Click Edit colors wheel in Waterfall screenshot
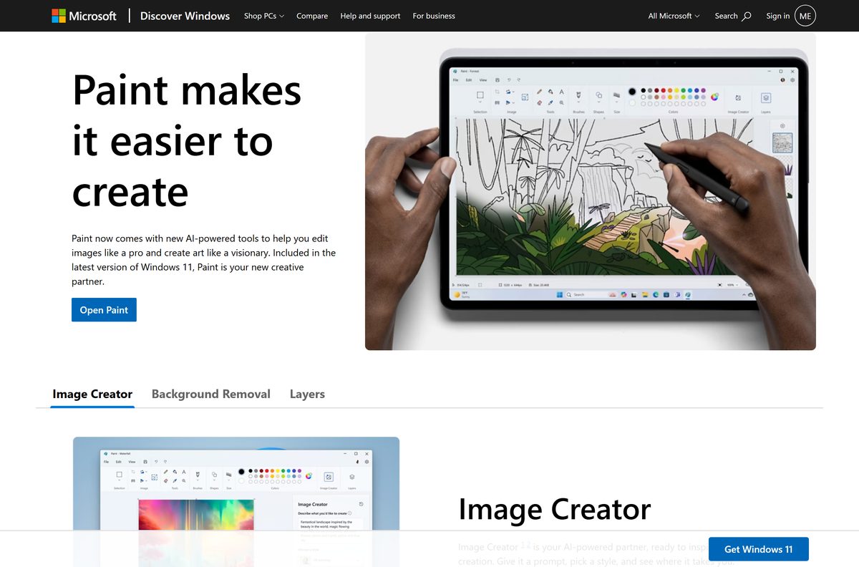This screenshot has width=859, height=567. pos(309,475)
